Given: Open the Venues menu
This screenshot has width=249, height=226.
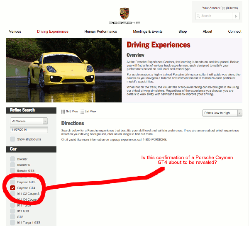Looking at the screenshot, I should click(x=15, y=32).
